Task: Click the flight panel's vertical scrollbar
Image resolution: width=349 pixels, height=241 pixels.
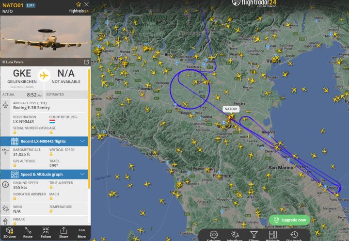Action: (89, 129)
